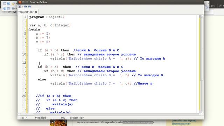The width and height of the screenshot is (224, 126).
Task: Click the 'else' keyword on line 16
Action: point(42,79)
